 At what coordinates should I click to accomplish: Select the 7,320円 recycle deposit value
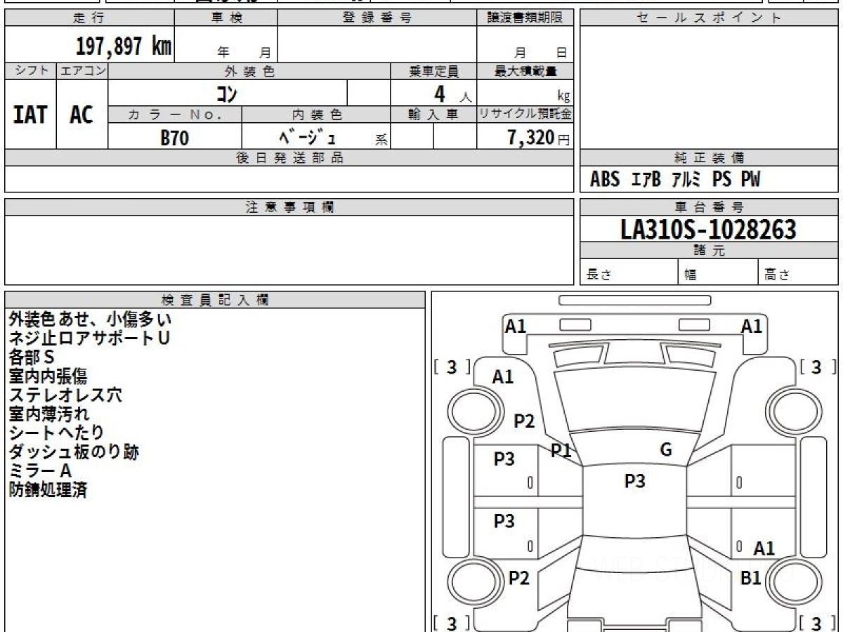coord(538,138)
